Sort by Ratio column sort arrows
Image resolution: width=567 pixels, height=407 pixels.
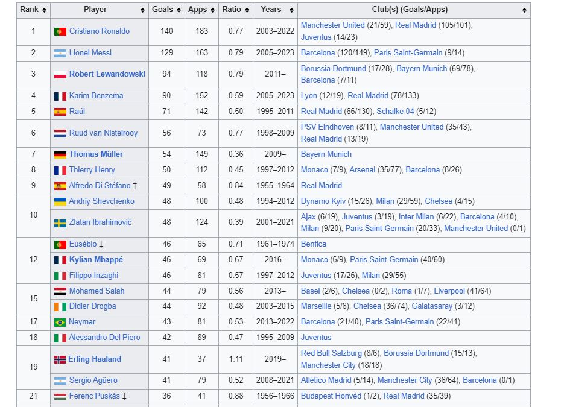coord(247,10)
